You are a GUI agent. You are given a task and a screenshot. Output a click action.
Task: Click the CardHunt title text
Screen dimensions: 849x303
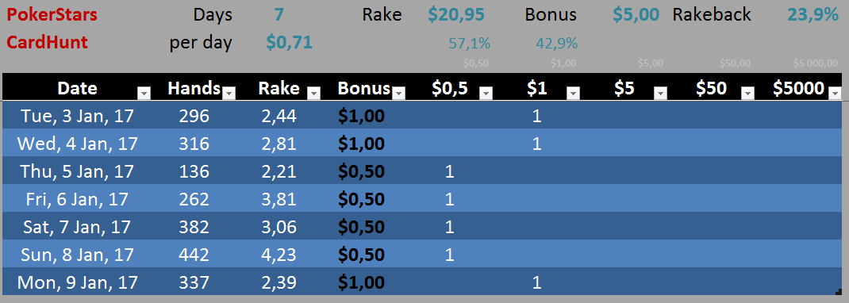pyautogui.click(x=48, y=42)
